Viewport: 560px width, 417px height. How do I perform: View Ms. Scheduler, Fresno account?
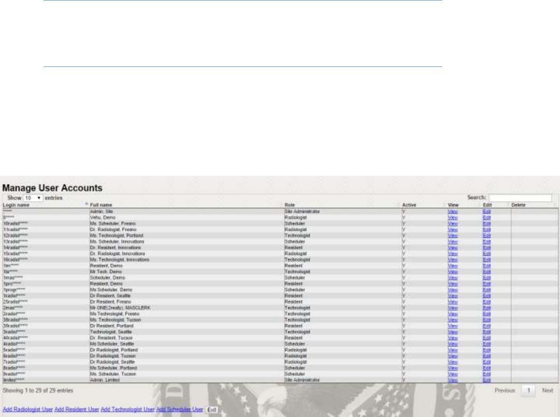click(x=453, y=224)
